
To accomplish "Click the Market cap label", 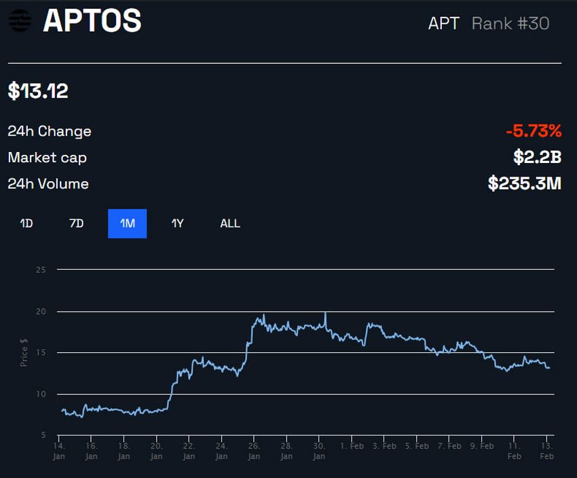I will tap(47, 158).
